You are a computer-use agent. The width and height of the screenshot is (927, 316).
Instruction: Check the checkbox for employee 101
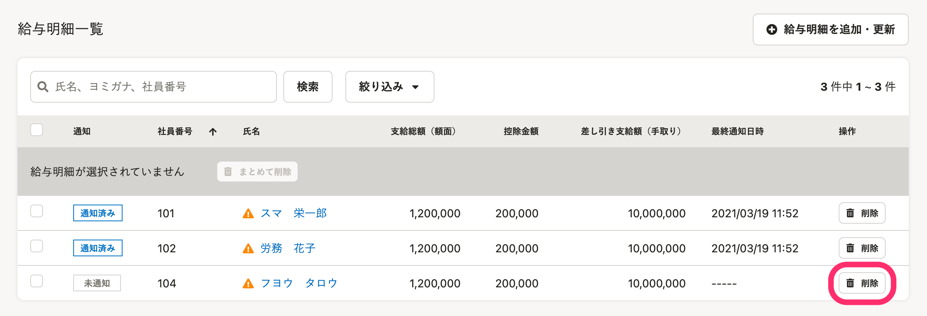[37, 211]
